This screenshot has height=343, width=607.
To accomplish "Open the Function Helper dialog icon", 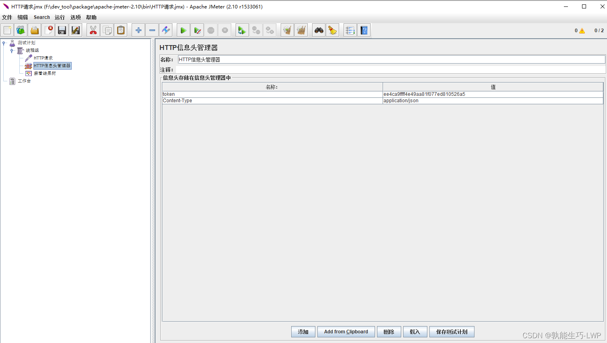I will click(x=350, y=31).
